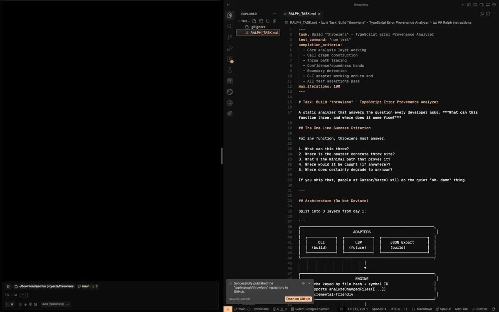This screenshot has height=312, width=499.
Task: Refresh the Explorer file tree
Action: [267, 21]
